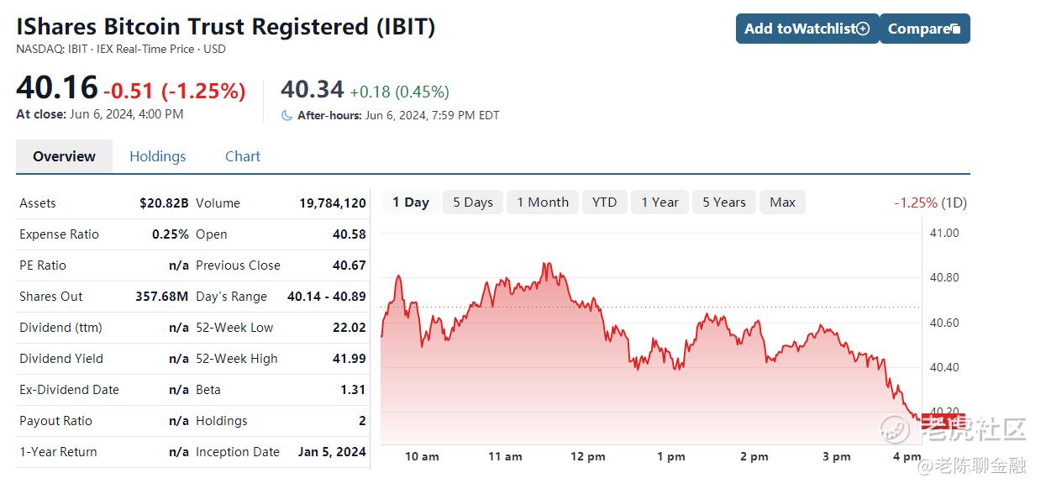The width and height of the screenshot is (1046, 489).
Task: Click the copy icon on Compare button
Action: [x=955, y=29]
